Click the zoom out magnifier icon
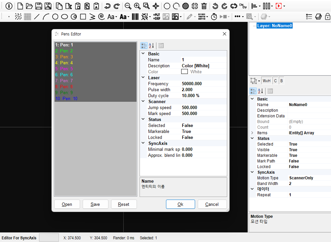 [x=128, y=6]
